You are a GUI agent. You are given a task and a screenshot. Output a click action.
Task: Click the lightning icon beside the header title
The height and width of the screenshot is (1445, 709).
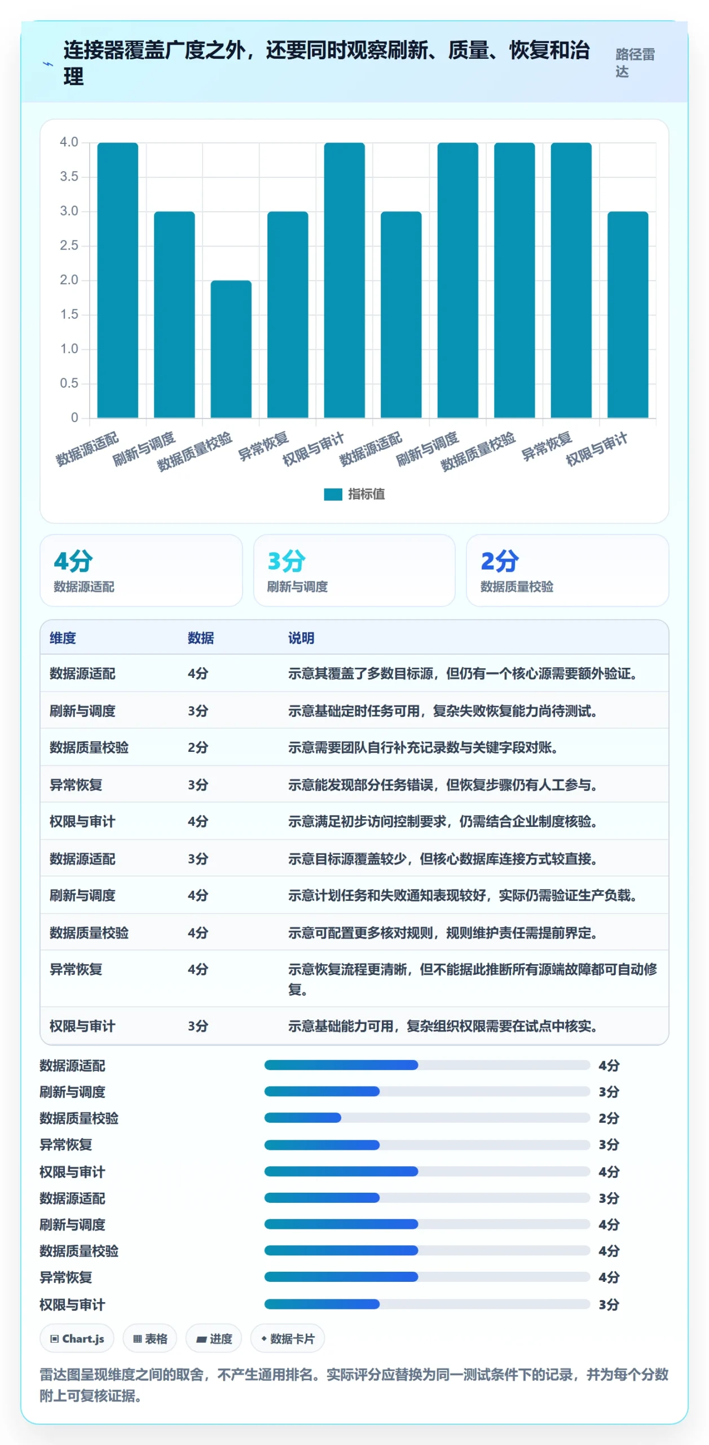point(48,64)
